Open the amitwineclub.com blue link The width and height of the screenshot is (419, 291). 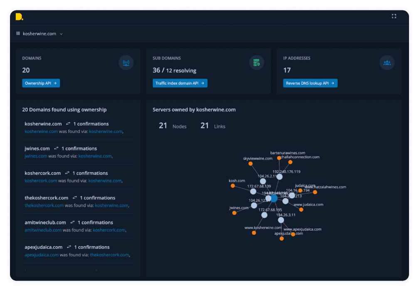(x=43, y=230)
